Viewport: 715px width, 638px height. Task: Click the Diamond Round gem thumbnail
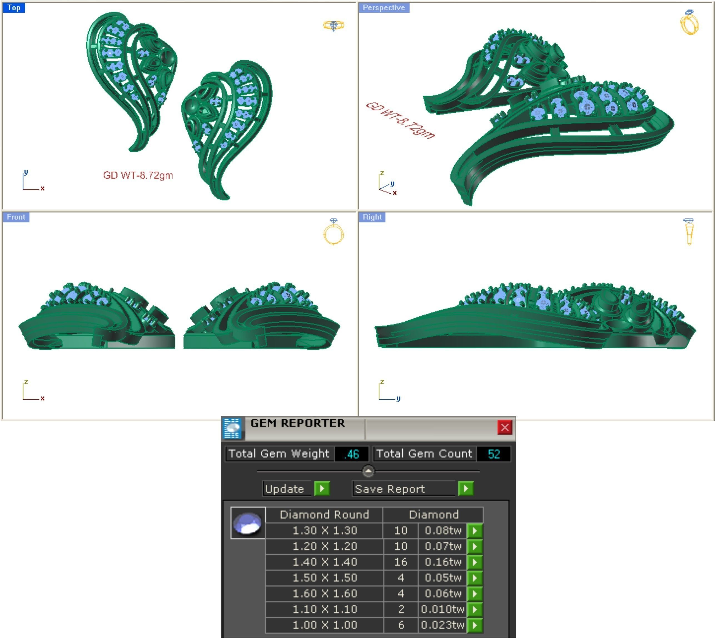(x=248, y=523)
